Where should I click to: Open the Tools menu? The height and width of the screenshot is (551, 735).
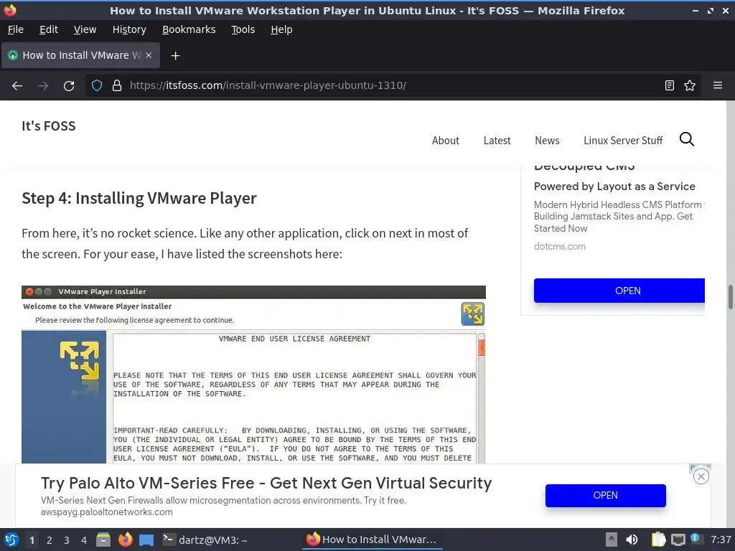click(243, 29)
